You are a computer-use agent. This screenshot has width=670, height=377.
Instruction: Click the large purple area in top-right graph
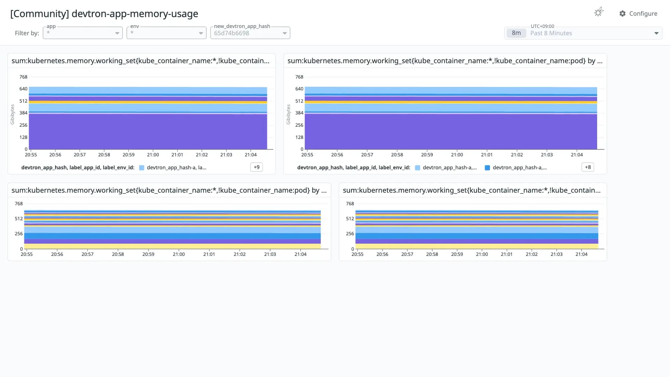451,132
